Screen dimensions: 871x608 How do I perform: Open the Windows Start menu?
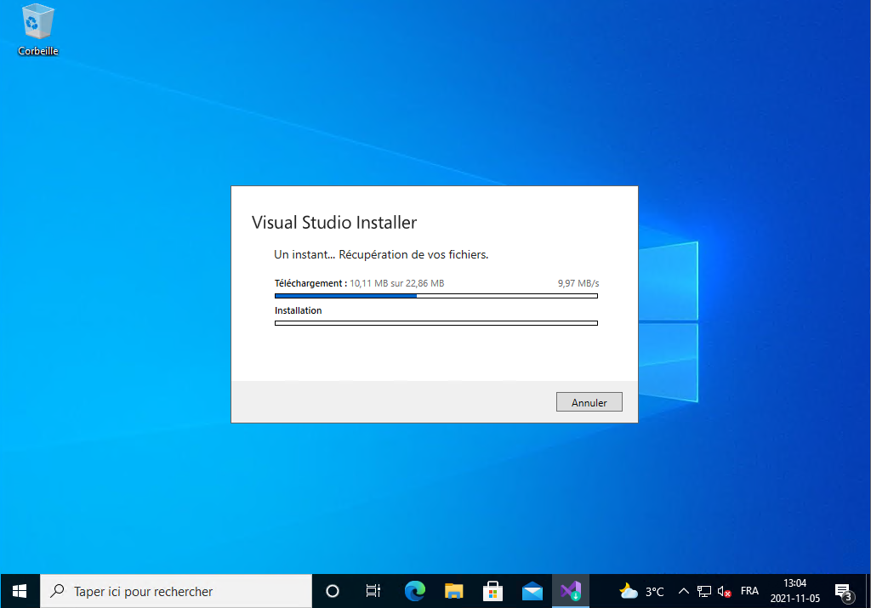point(20,591)
